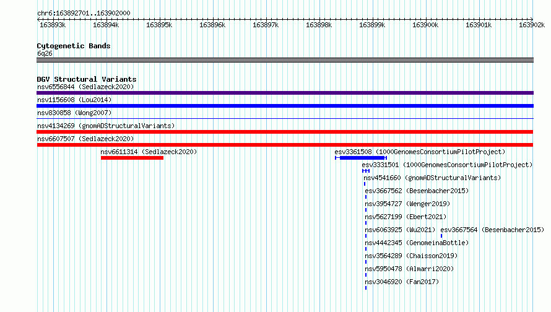Click the 163893k ruler label

(x=53, y=25)
